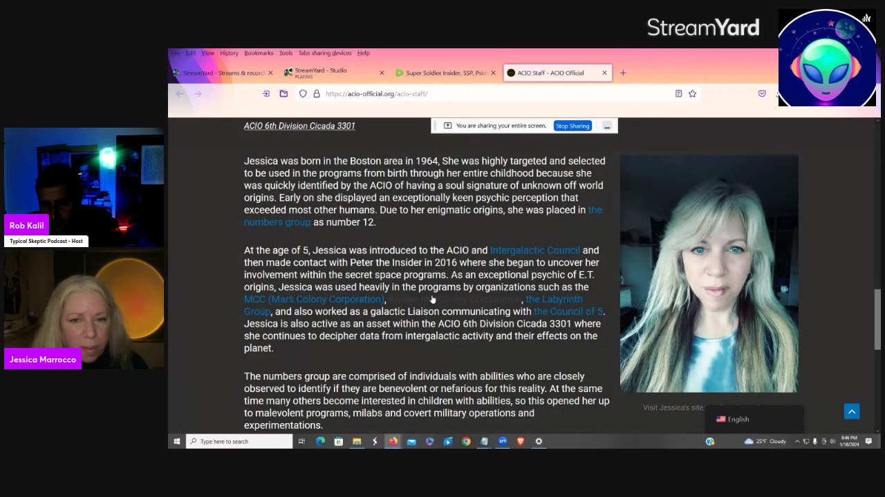The image size is (885, 497).
Task: Open the Tabs sharing devices menu
Action: (325, 53)
